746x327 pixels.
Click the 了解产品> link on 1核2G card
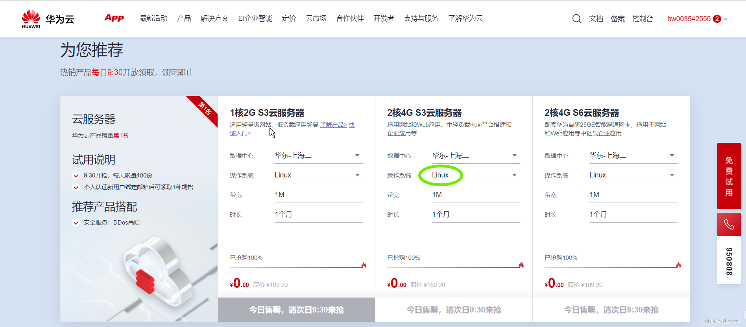point(333,125)
